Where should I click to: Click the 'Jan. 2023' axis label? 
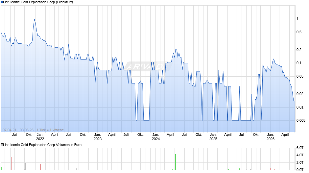pos(98,137)
